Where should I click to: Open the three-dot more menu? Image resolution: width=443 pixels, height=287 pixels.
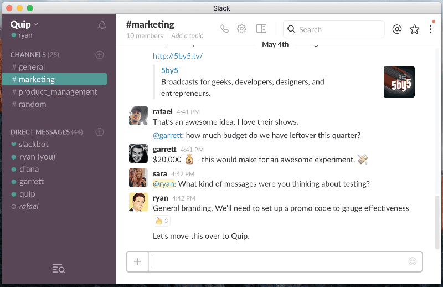click(430, 29)
